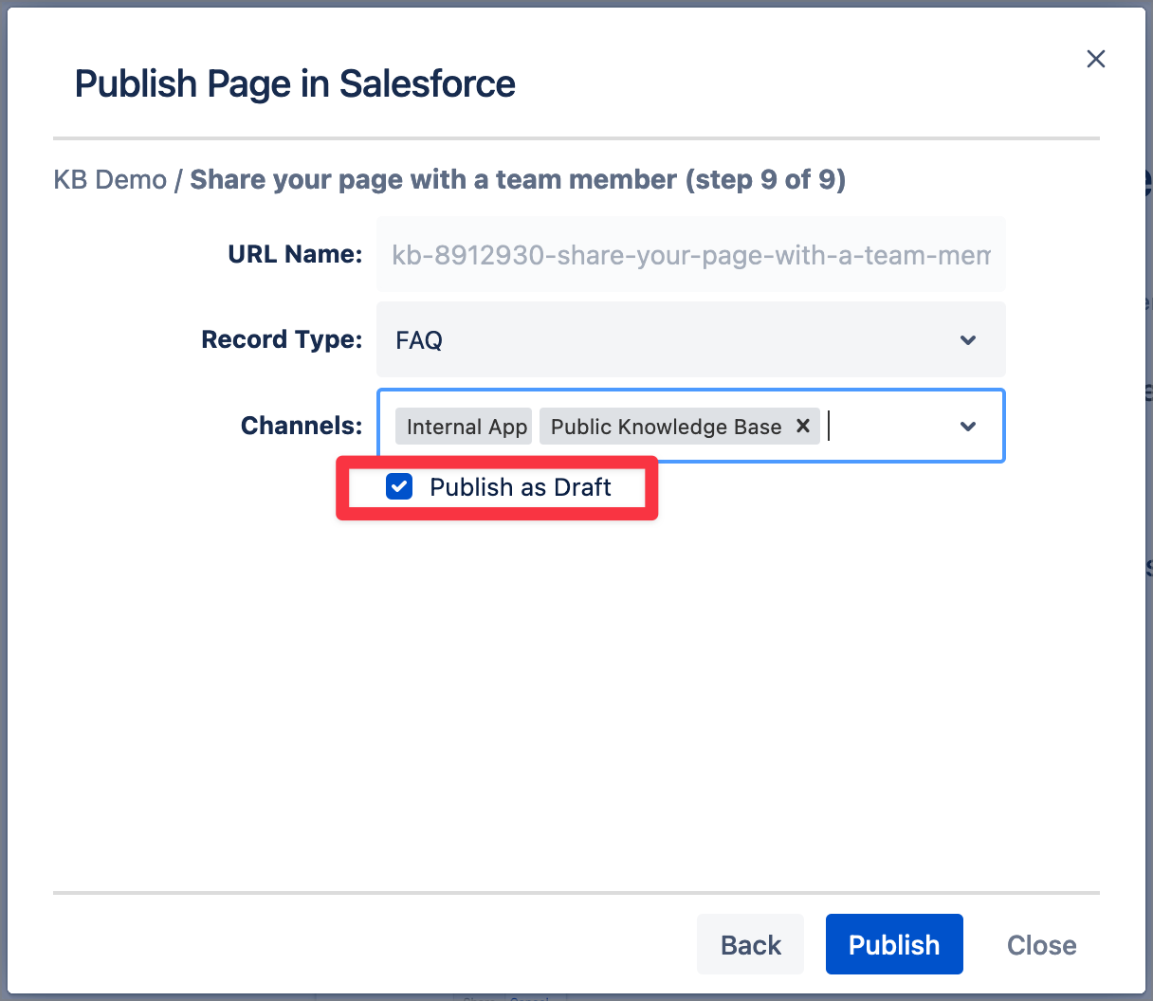This screenshot has height=1001, width=1153.
Task: Close the dialog with the X icon
Action: pyautogui.click(x=1095, y=59)
